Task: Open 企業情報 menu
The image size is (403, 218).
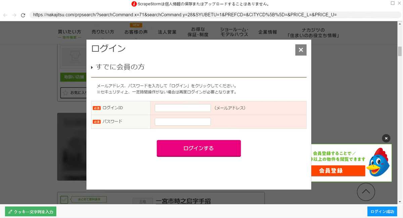Action: [x=268, y=32]
